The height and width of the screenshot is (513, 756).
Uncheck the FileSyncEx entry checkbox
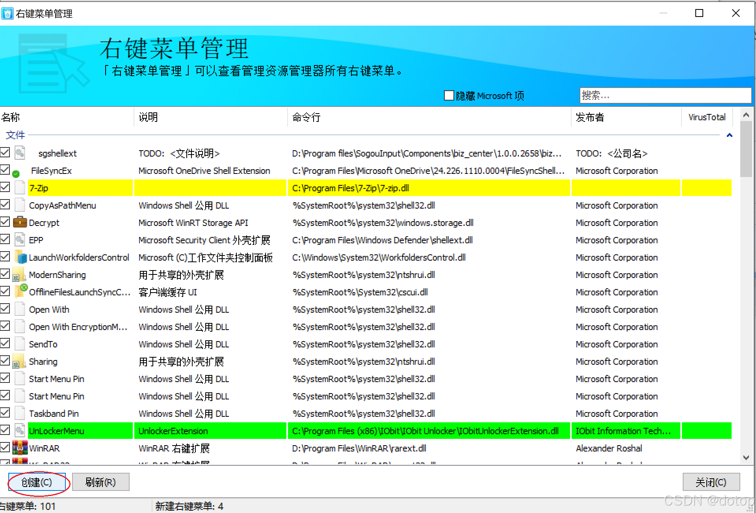[x=5, y=170]
